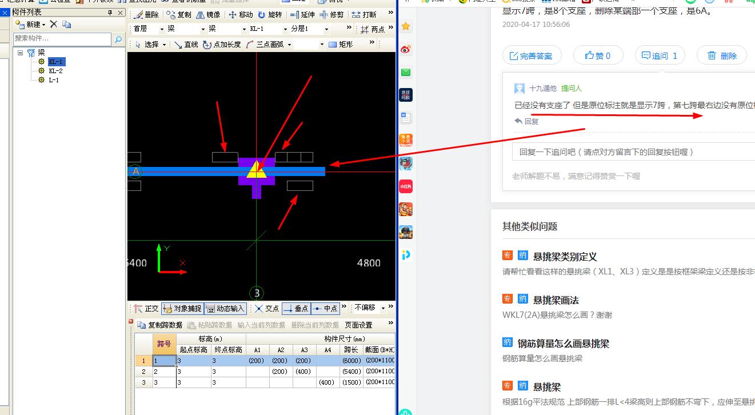
Task: Select the 直线 (line) drawing tool
Action: coord(186,44)
